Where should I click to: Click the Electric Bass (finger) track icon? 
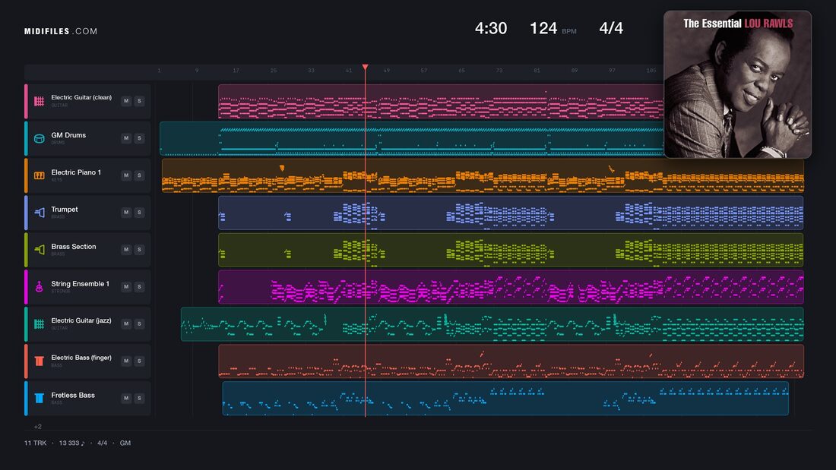39,361
